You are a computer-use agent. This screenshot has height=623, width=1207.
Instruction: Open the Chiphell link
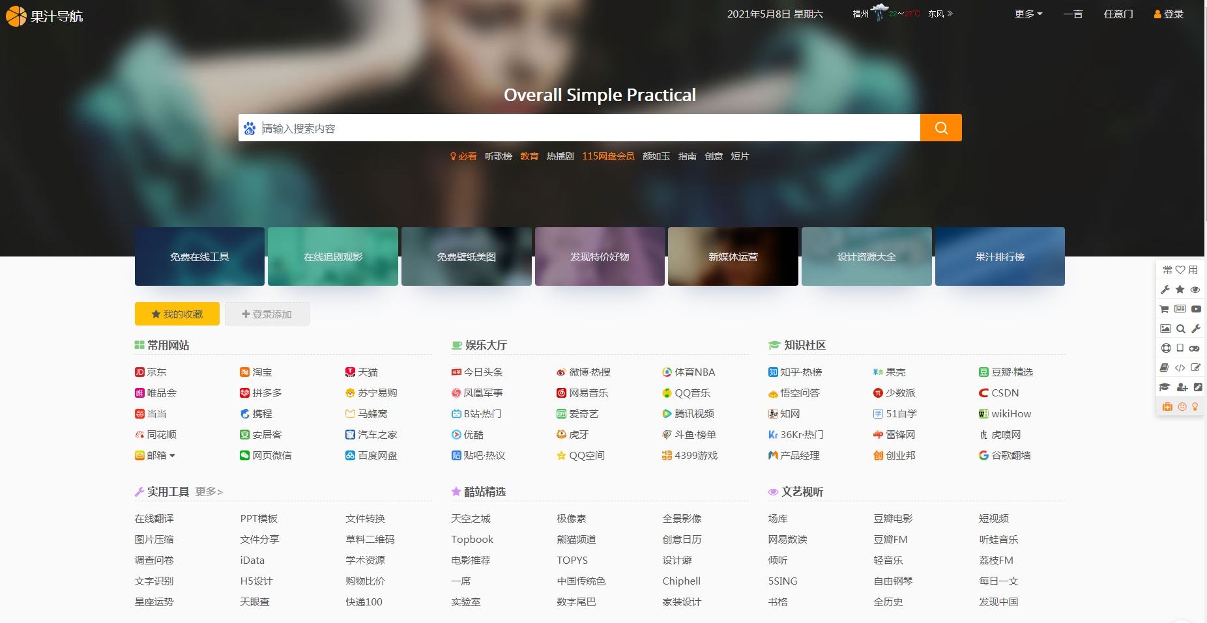click(x=681, y=581)
